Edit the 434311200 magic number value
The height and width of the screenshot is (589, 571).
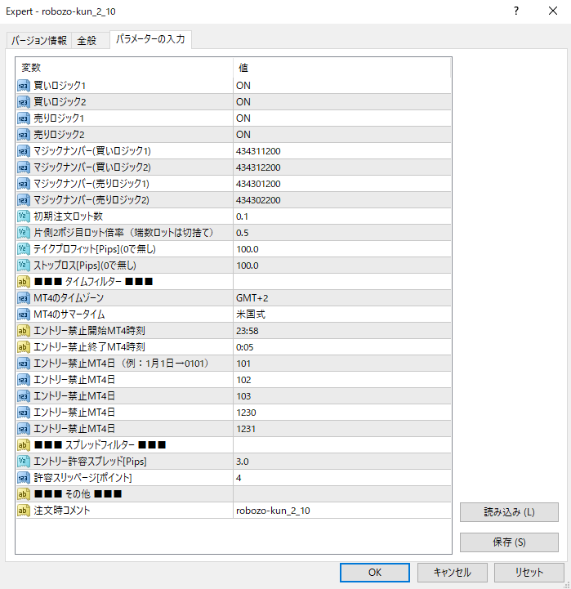point(341,151)
